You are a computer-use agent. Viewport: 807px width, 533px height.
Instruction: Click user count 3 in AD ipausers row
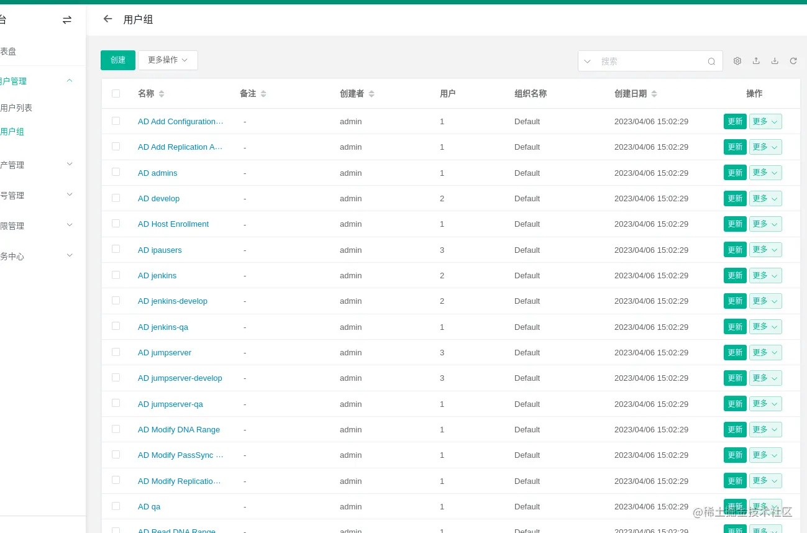pos(442,250)
